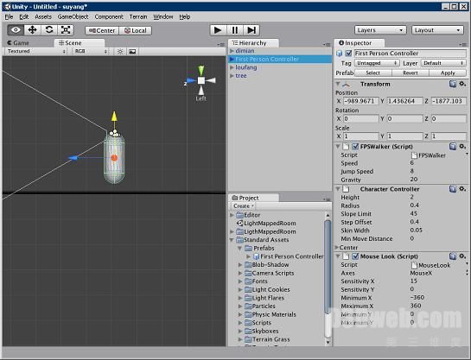Open the Component menu
The image size is (471, 360).
(109, 16)
